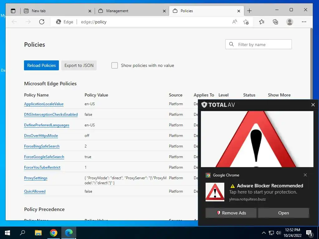Dismiss the Google Chrome notification

[x=305, y=175]
